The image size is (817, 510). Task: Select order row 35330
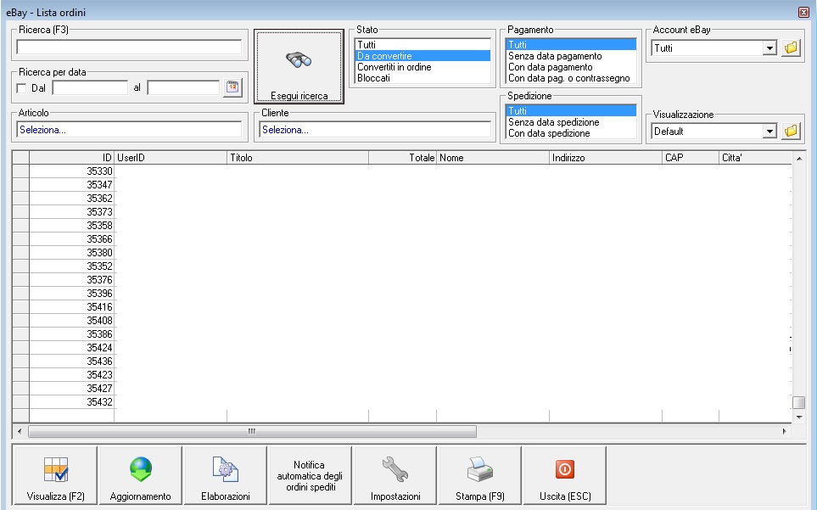coord(72,171)
